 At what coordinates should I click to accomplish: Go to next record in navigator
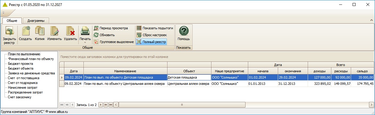tap(100, 105)
